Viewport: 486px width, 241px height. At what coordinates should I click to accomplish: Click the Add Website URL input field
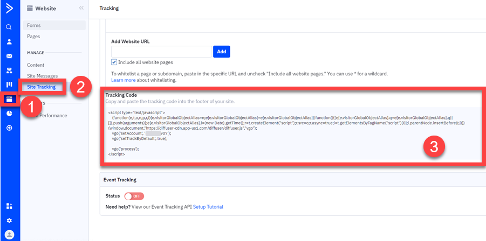coord(161,52)
